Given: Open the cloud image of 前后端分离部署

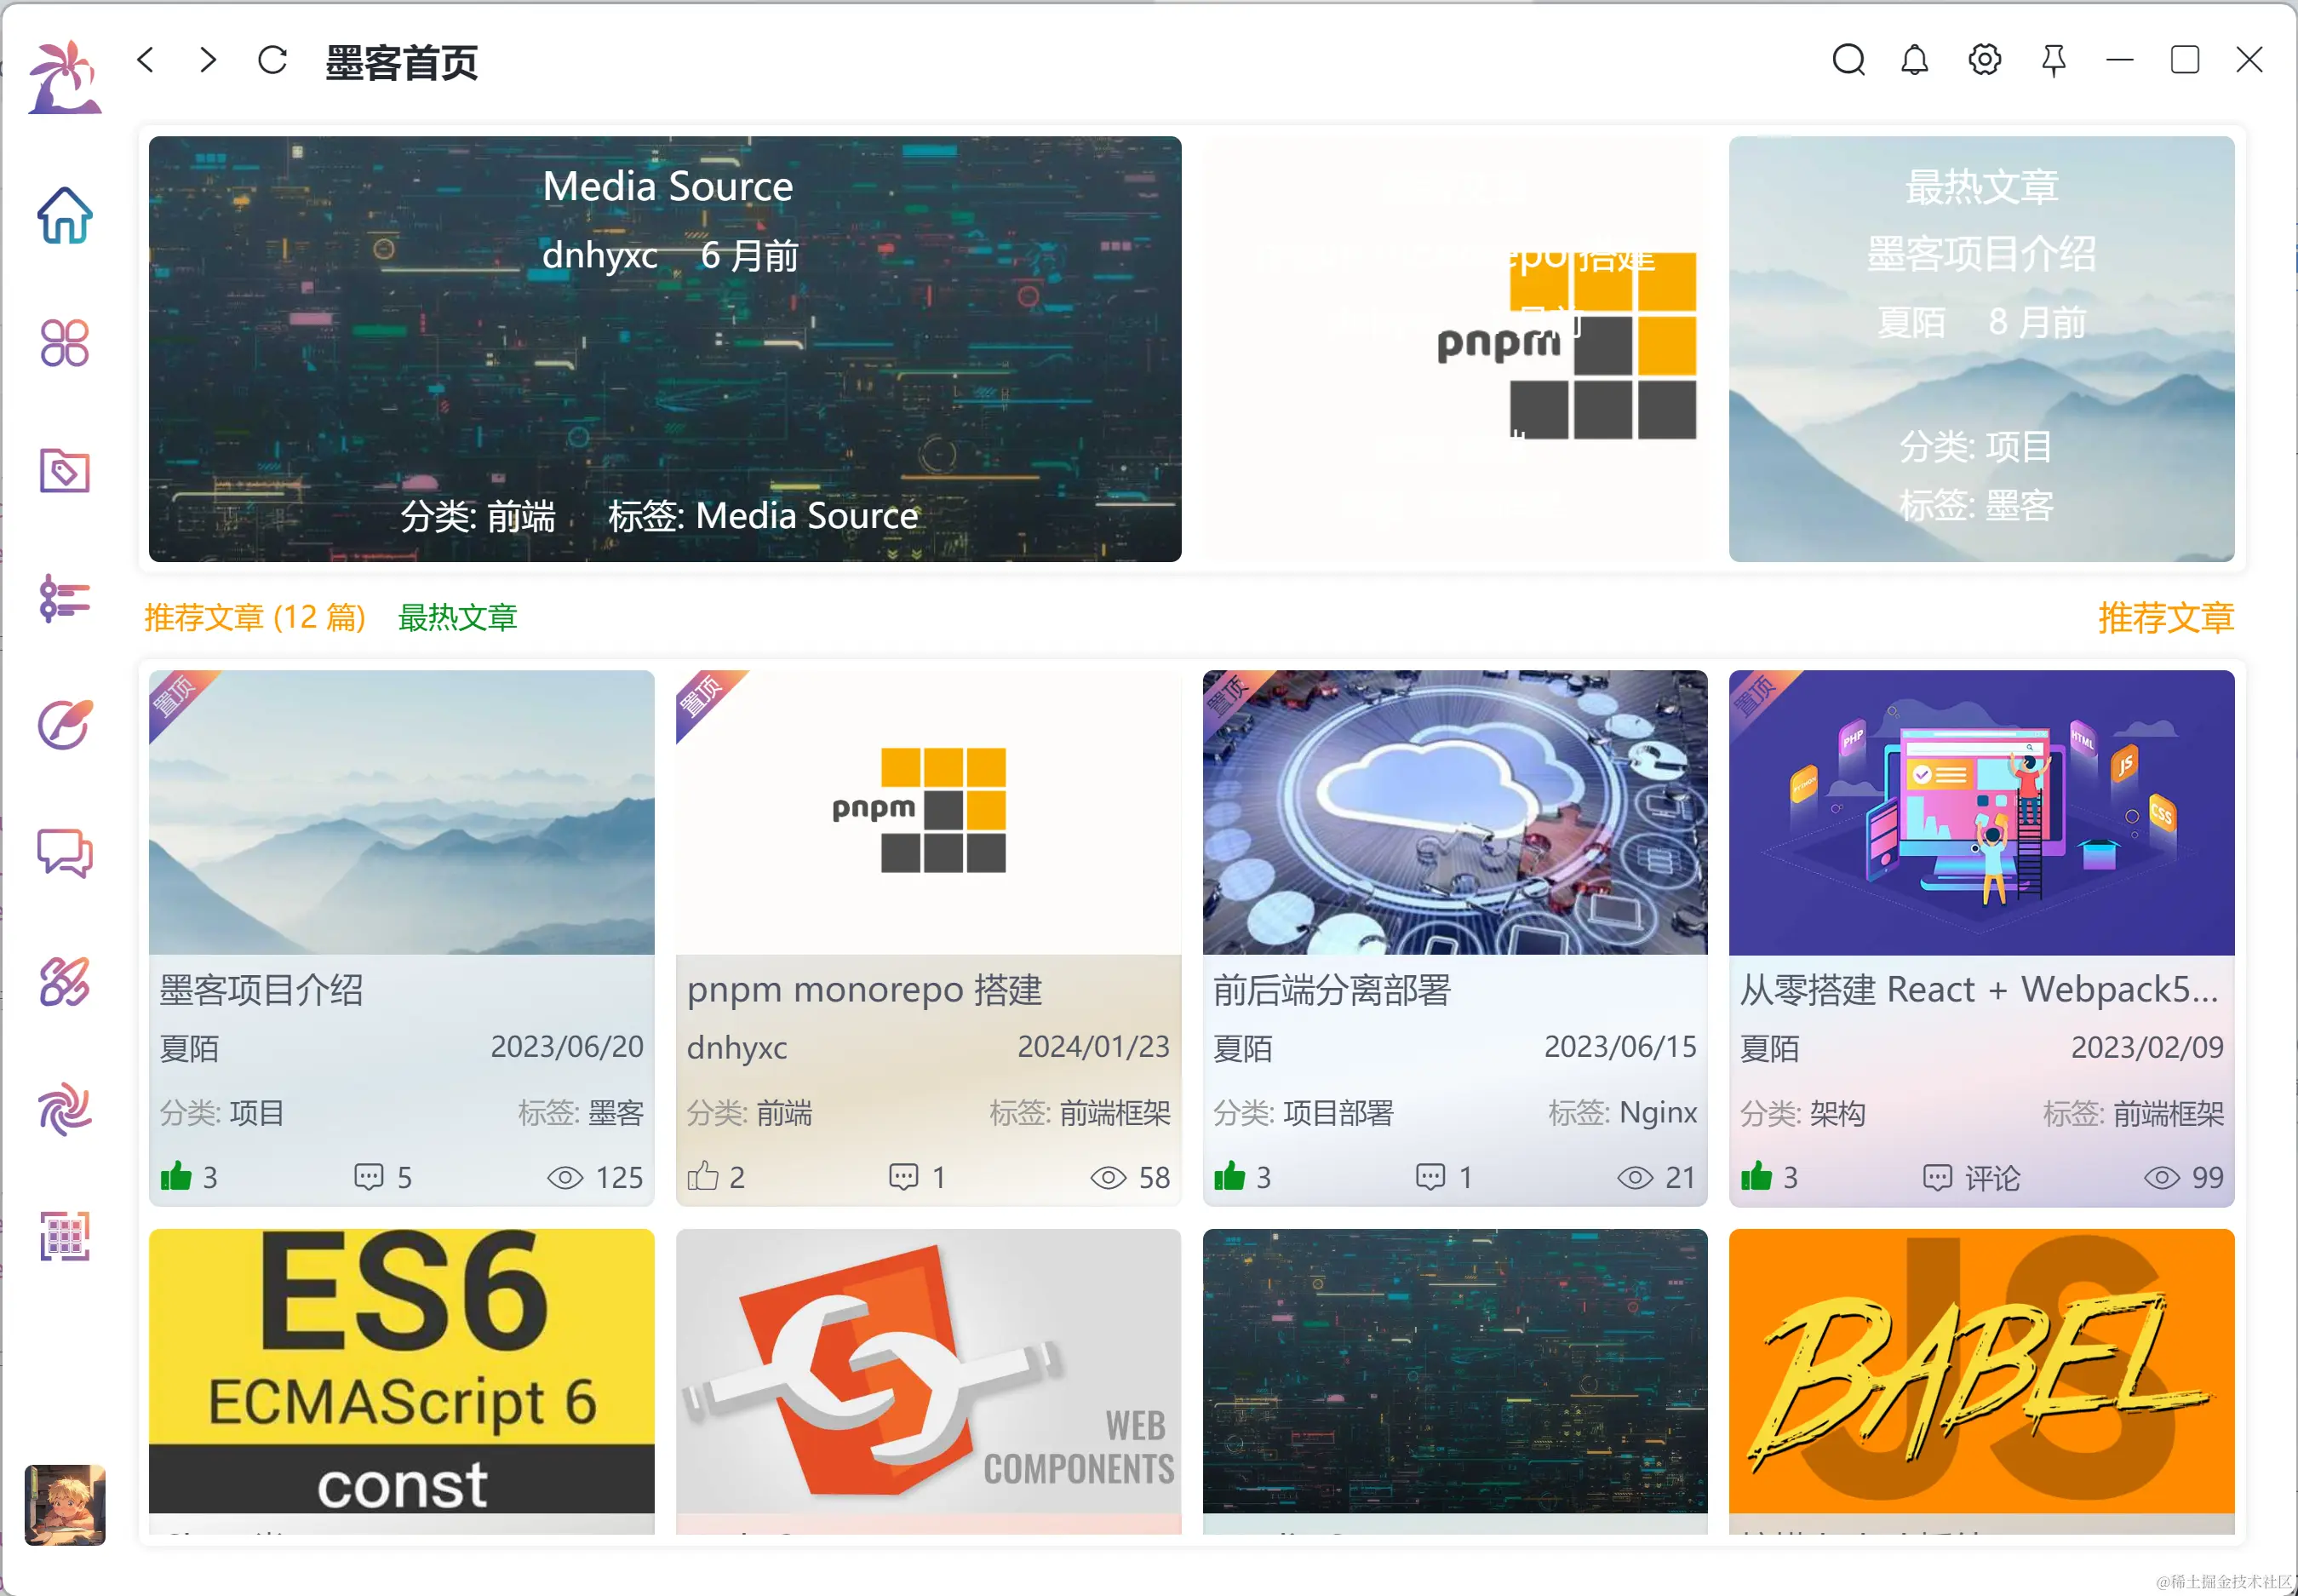Looking at the screenshot, I should [1455, 812].
